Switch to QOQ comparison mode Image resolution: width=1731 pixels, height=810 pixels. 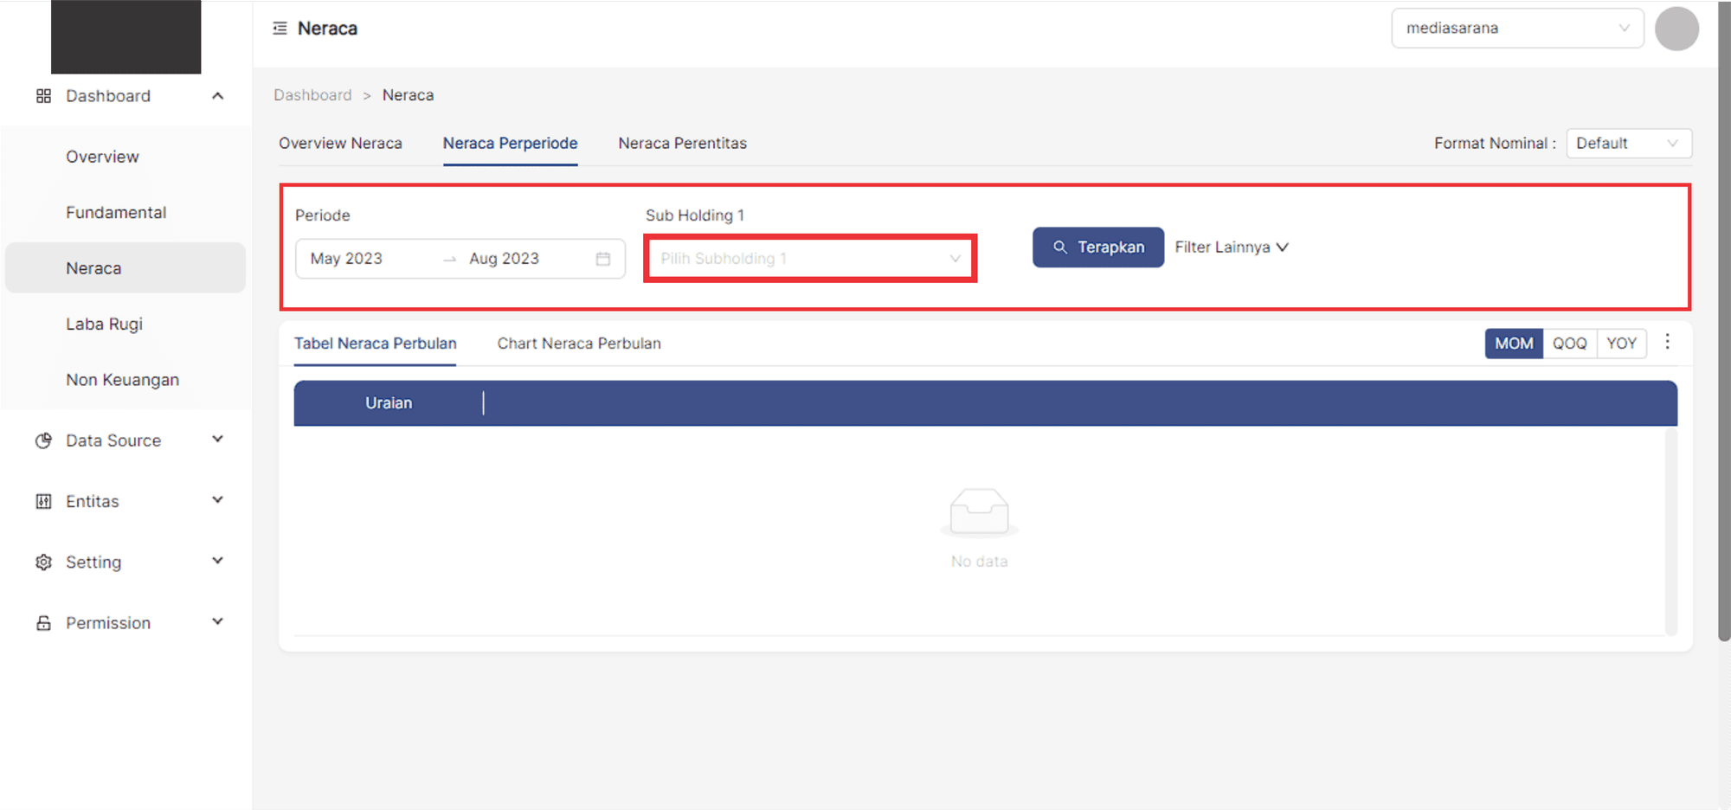pos(1569,344)
